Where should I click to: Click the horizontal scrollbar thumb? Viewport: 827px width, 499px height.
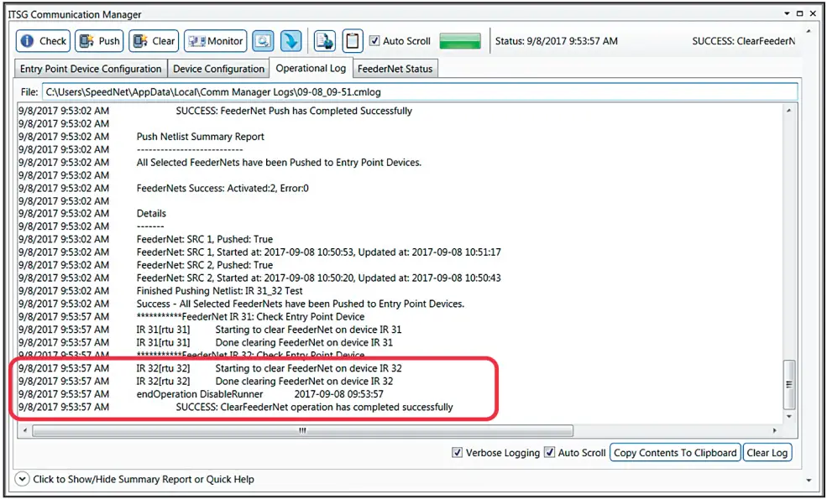tap(302, 430)
